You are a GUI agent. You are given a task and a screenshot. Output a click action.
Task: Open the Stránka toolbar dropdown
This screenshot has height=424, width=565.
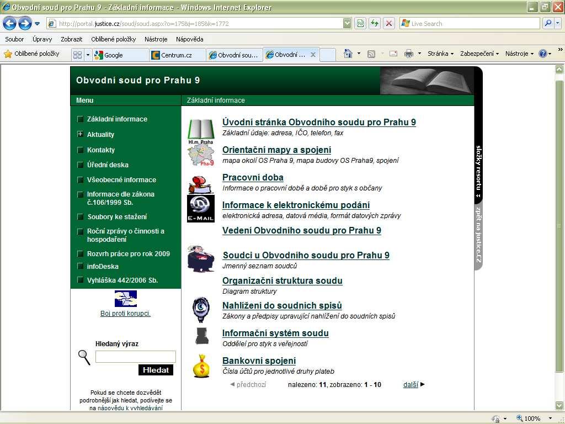coord(440,54)
